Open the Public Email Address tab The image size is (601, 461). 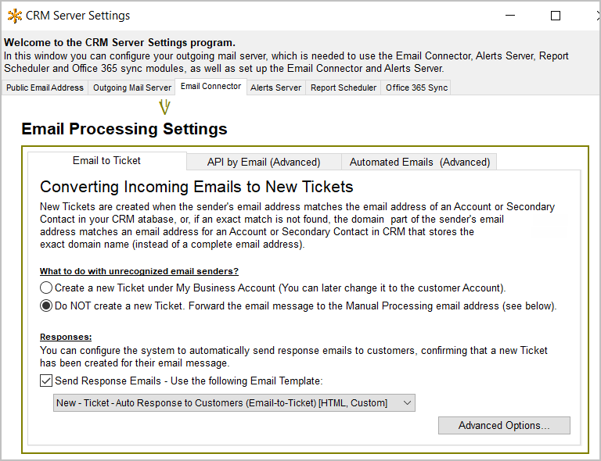(x=45, y=88)
